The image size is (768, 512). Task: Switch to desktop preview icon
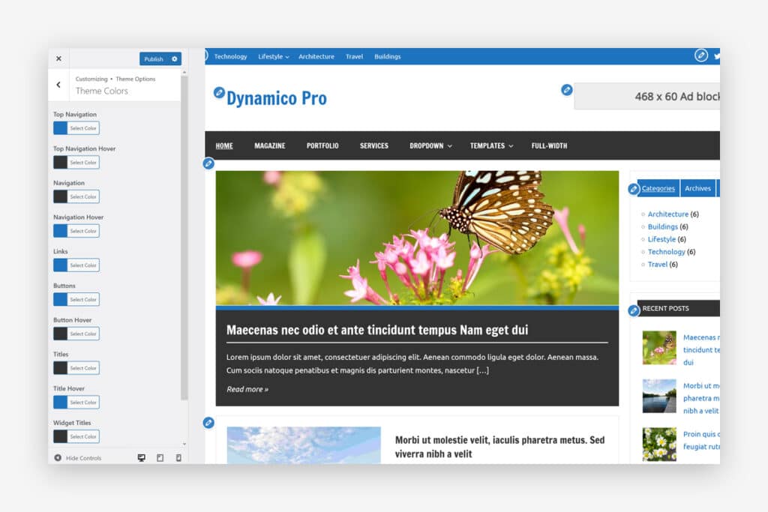point(142,458)
